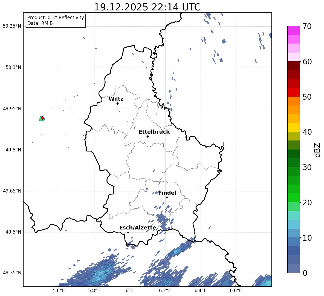Click the 50.25°N latitude label
This screenshot has width=324, height=296.
click(x=12, y=26)
